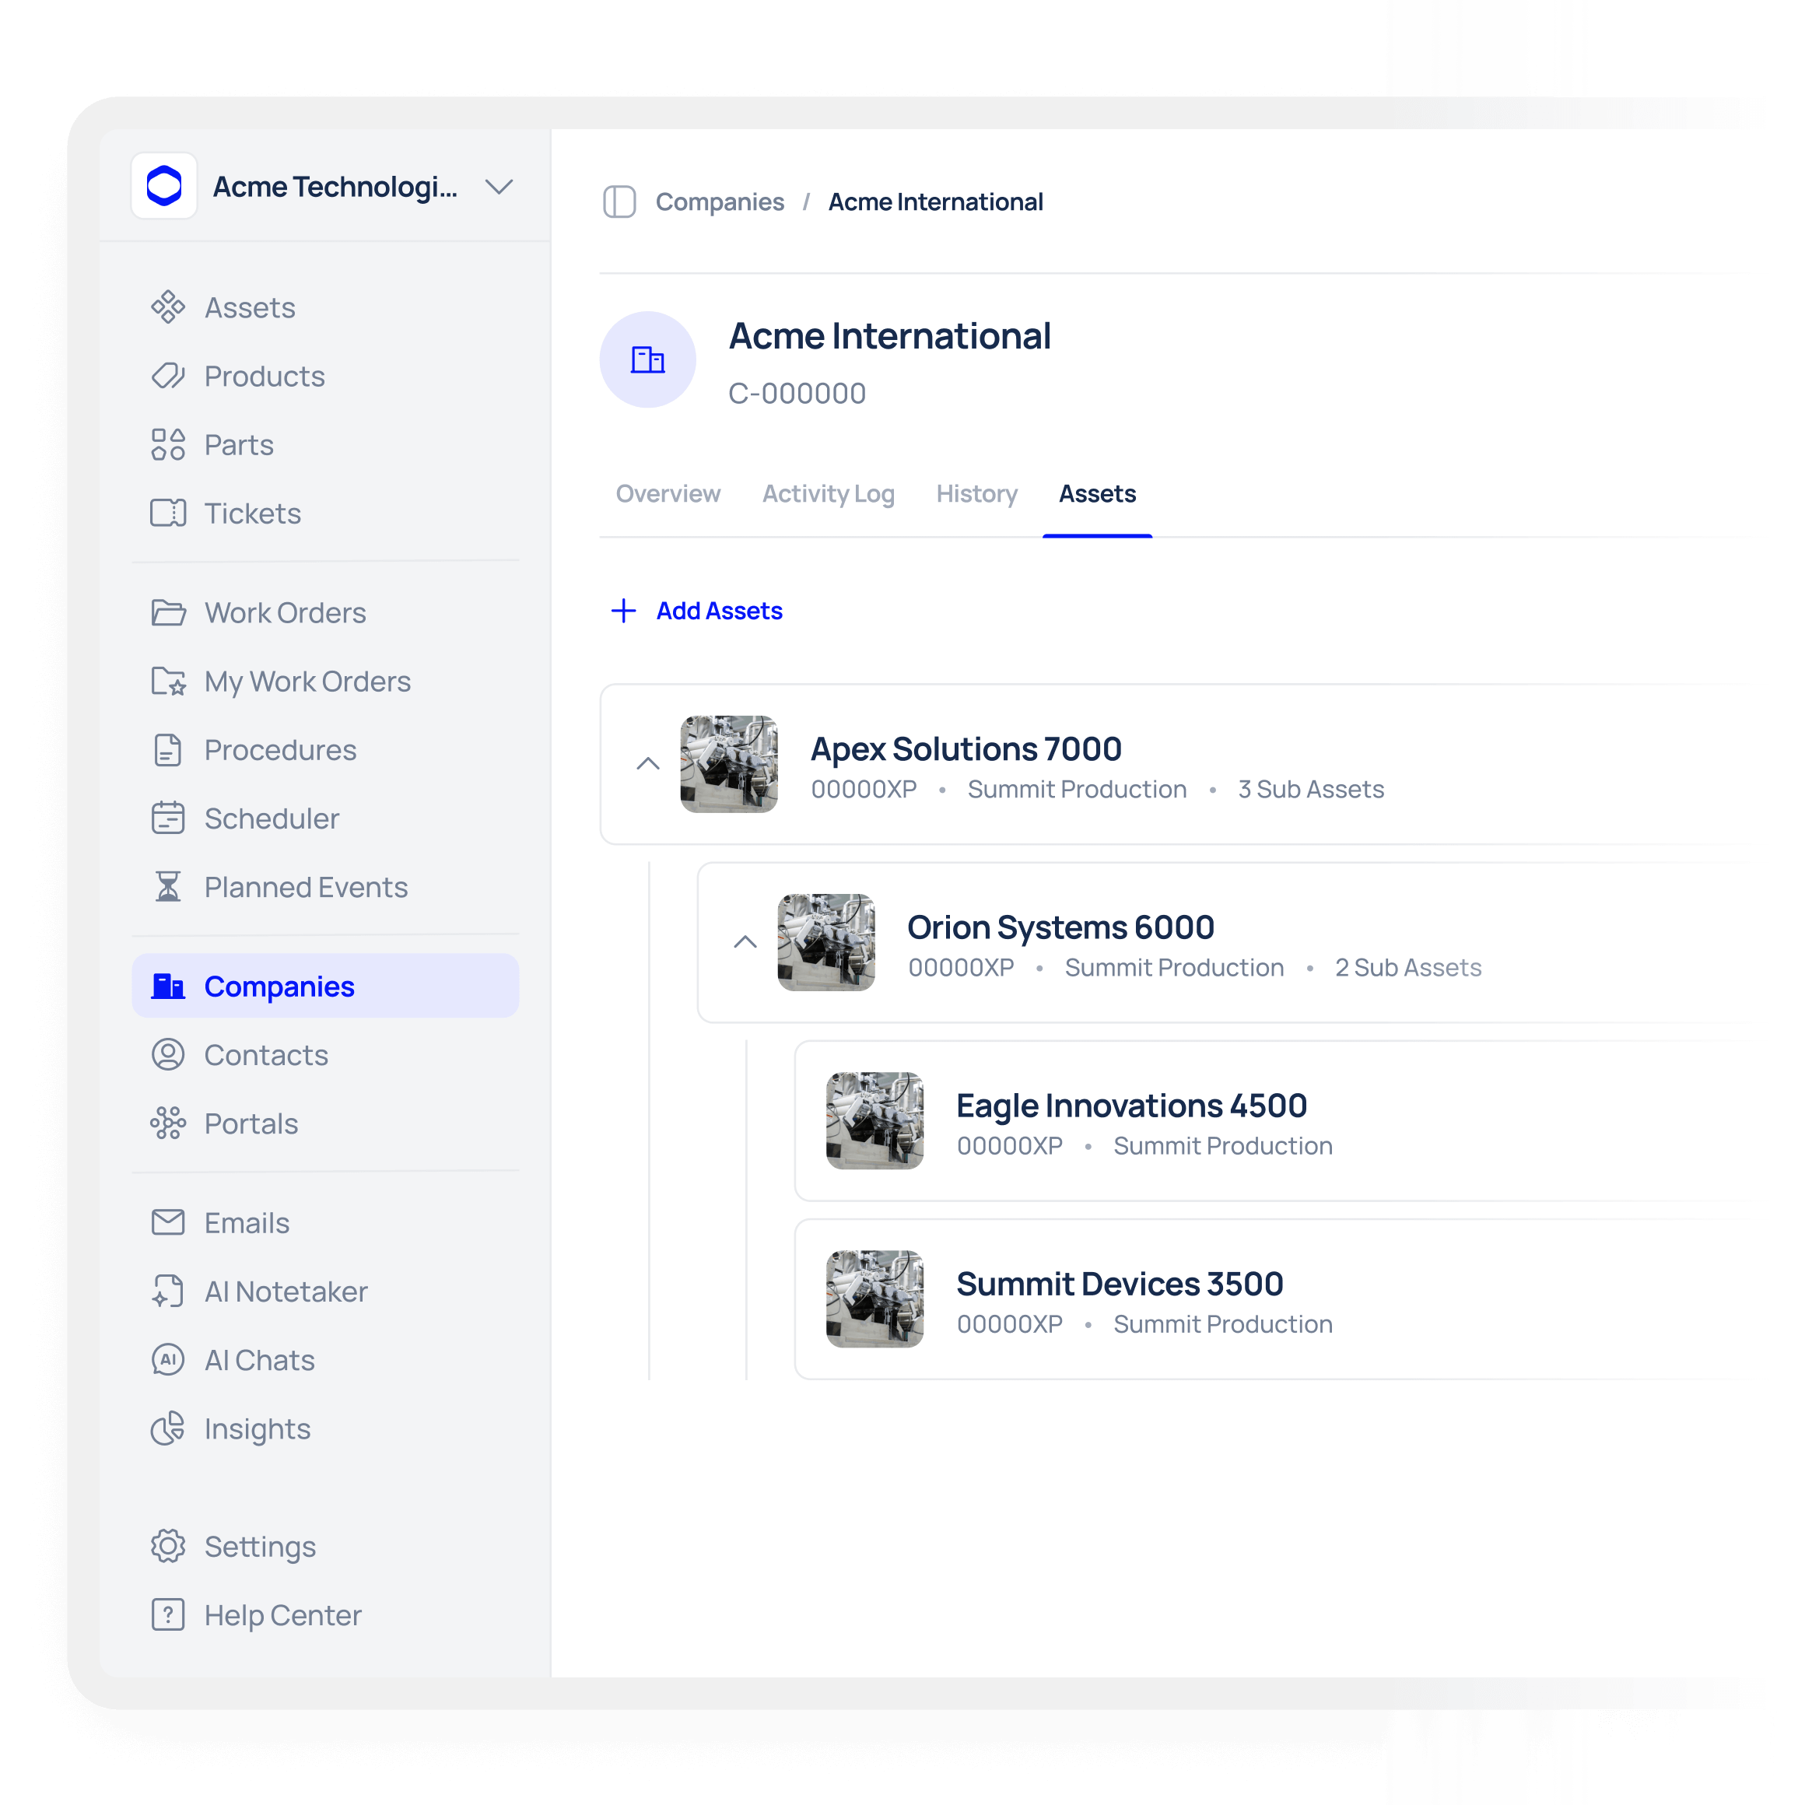This screenshot has width=1805, height=1805.
Task: Click the Products tag icon
Action: pyautogui.click(x=168, y=376)
